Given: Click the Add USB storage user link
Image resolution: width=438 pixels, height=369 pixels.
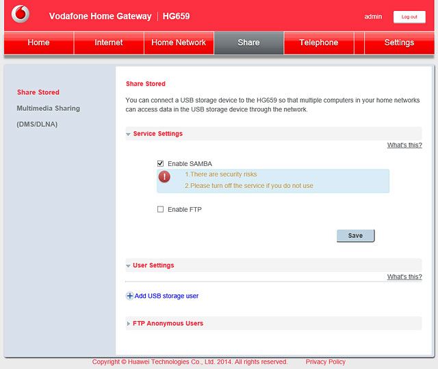Looking at the screenshot, I should 166,296.
